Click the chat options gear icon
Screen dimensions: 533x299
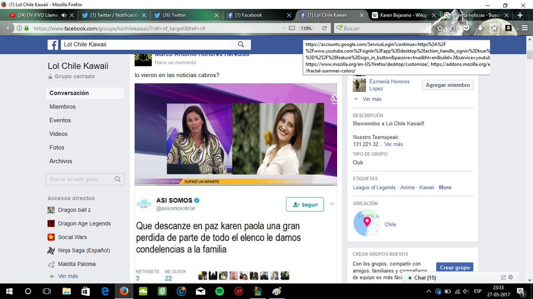tap(511, 277)
